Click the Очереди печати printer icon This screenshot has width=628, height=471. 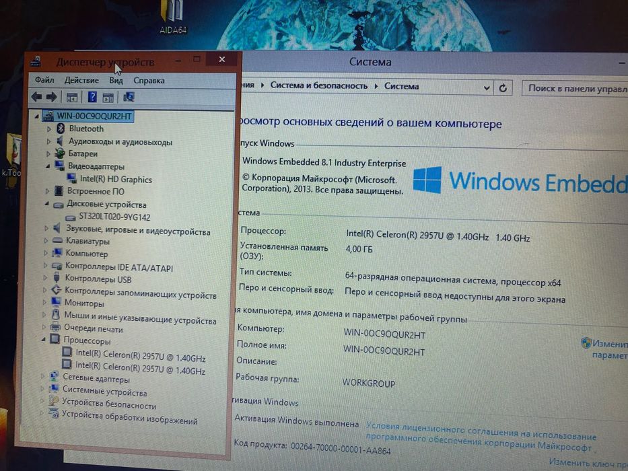pyautogui.click(x=55, y=328)
